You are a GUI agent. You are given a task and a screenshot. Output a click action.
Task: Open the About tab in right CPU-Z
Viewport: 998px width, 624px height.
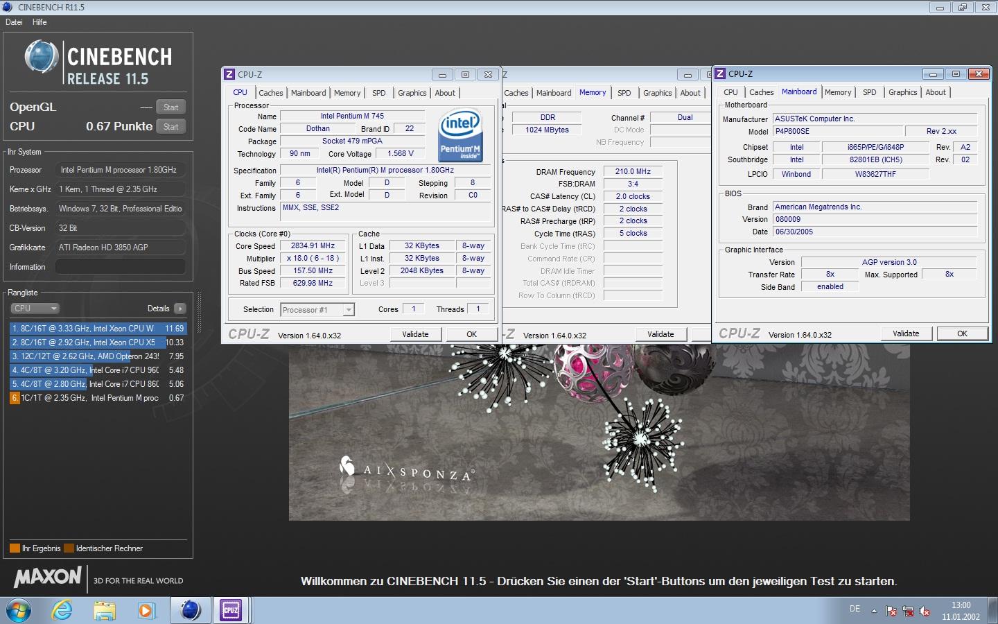(936, 92)
